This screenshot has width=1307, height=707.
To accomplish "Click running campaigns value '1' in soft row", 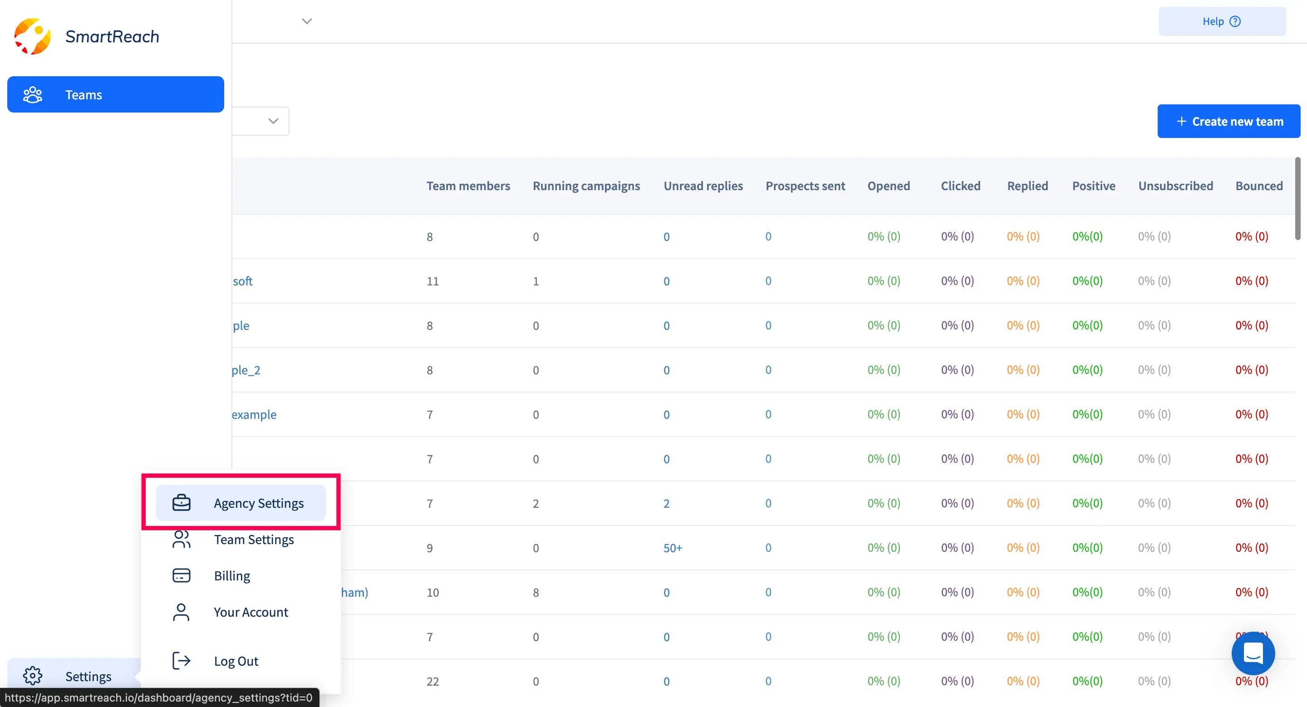I will click(x=536, y=281).
